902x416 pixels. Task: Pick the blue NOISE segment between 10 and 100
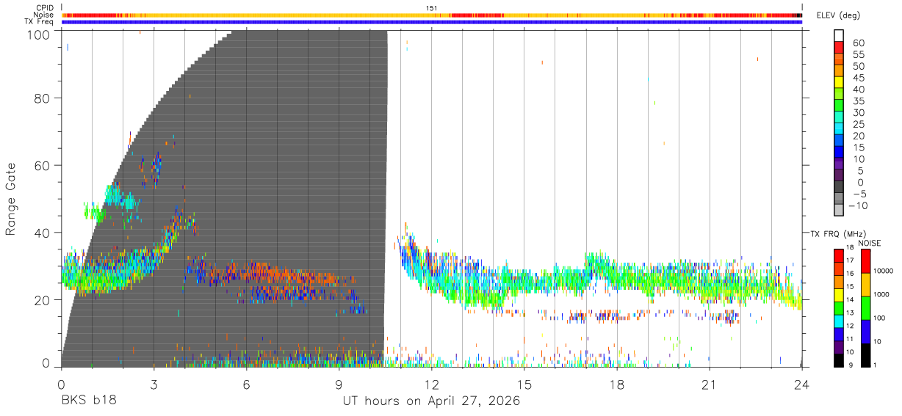coord(865,332)
